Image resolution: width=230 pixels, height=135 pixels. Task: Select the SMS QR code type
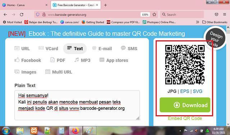(129, 49)
